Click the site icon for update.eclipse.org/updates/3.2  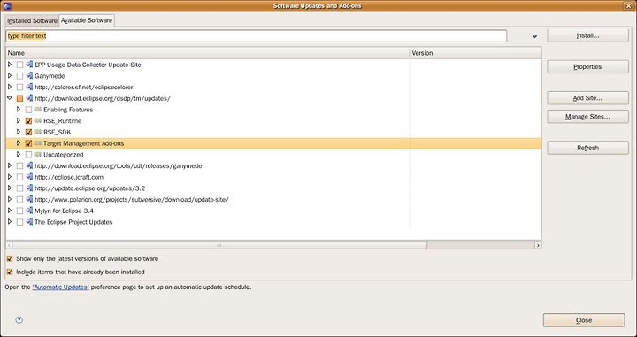(x=29, y=188)
